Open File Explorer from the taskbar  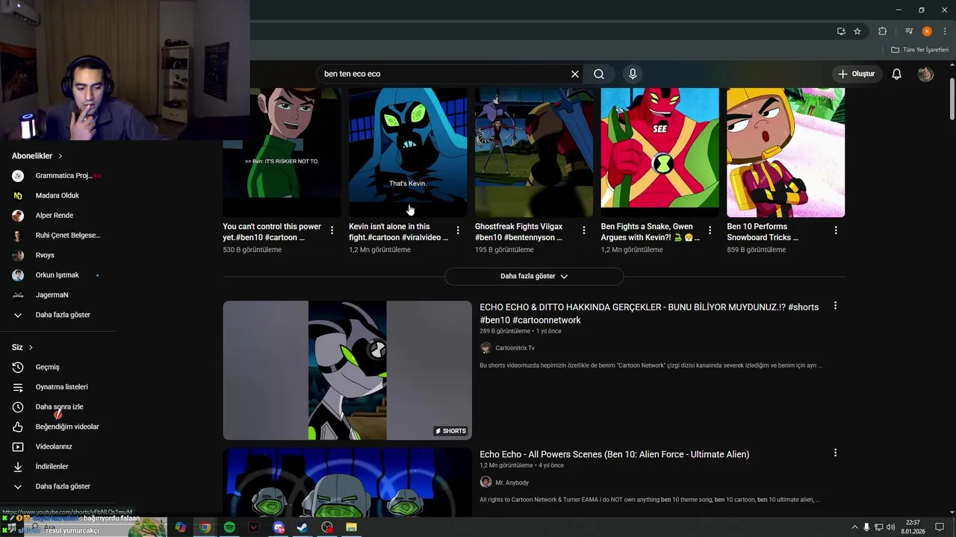[351, 527]
